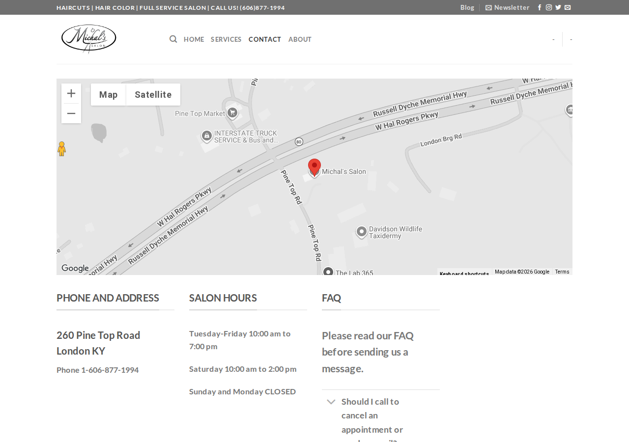
Task: Click the 'SALON HOURS' heading
Action: coord(223,298)
